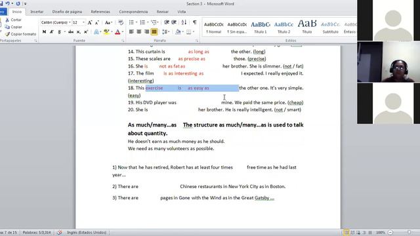
Task: Apply the Subtítulo style
Action: click(x=330, y=28)
